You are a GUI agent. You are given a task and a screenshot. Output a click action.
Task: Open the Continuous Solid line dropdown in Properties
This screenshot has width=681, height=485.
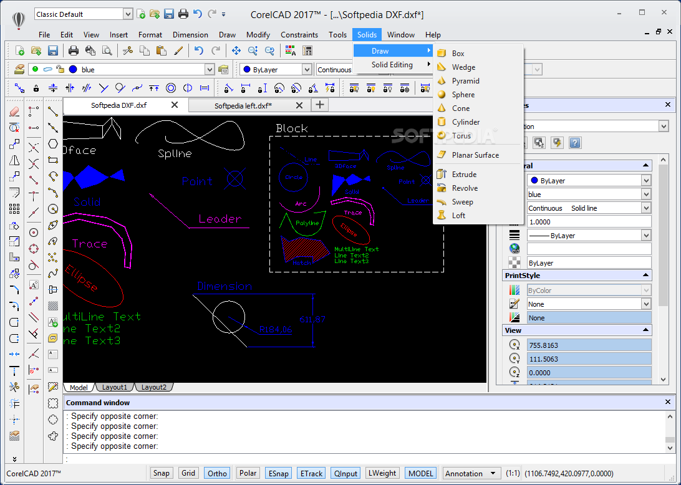click(646, 208)
